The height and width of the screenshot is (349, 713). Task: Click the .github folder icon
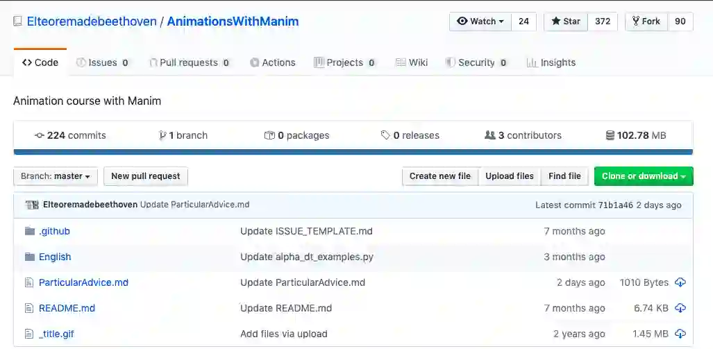click(x=30, y=231)
